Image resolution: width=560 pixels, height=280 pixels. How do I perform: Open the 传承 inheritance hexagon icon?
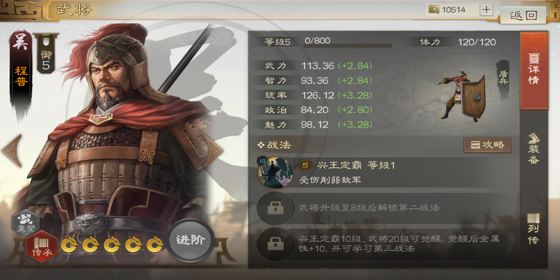tap(42, 247)
